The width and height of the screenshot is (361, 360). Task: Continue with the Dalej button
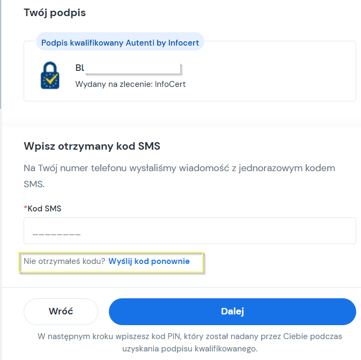[232, 311]
